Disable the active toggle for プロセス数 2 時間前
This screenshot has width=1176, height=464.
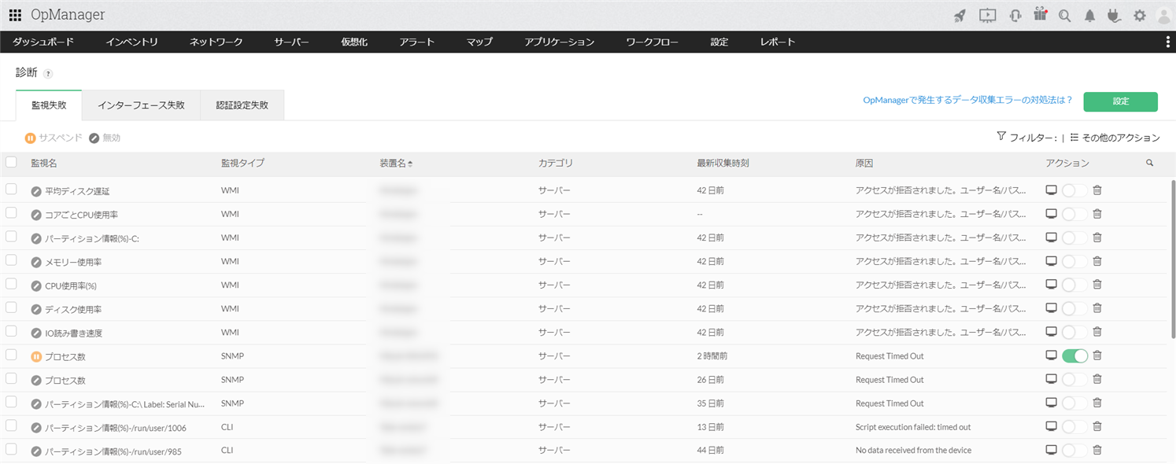pyautogui.click(x=1074, y=355)
